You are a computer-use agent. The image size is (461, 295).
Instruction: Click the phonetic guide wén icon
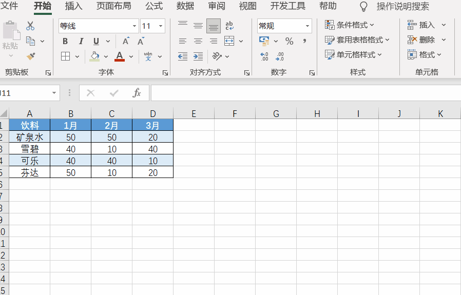[x=148, y=56]
